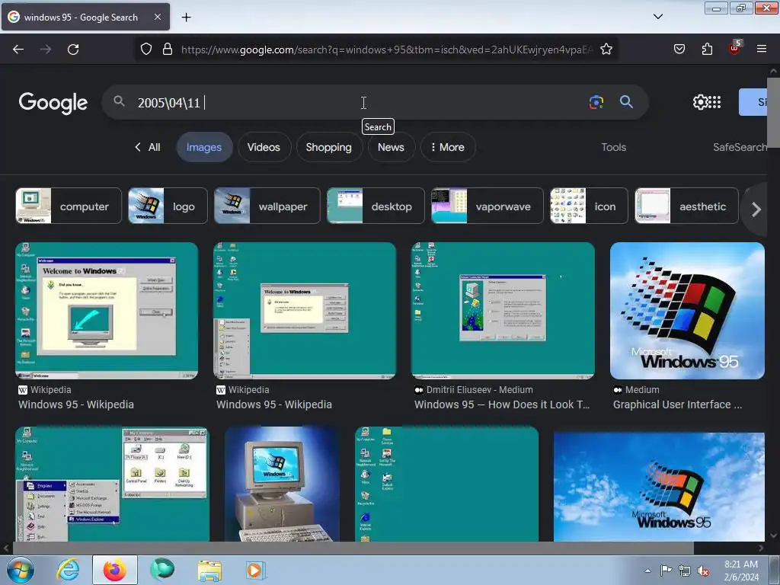Refine search with the vaporwave chip
Viewport: 780px width, 585px height.
click(487, 206)
